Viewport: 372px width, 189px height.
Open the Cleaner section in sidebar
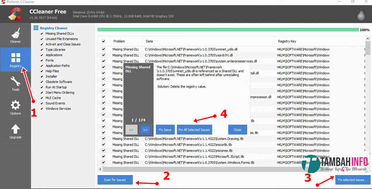tap(15, 35)
